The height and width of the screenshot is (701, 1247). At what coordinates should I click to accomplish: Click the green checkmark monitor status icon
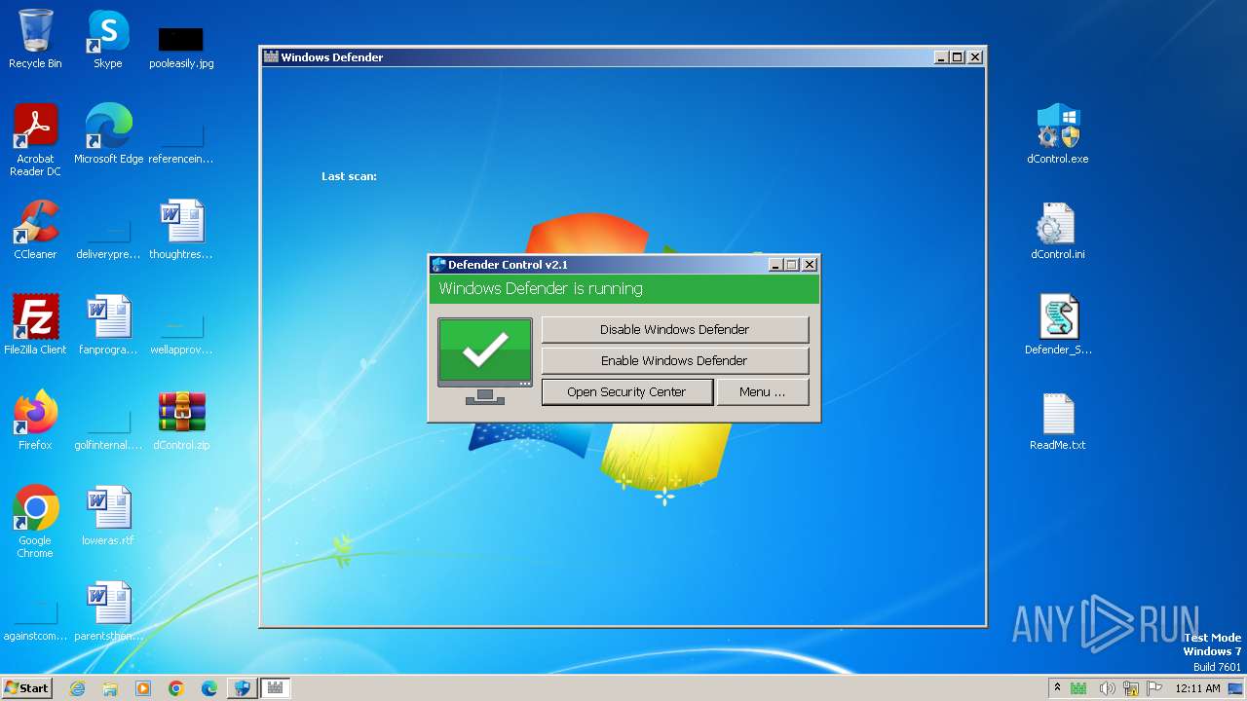(485, 360)
